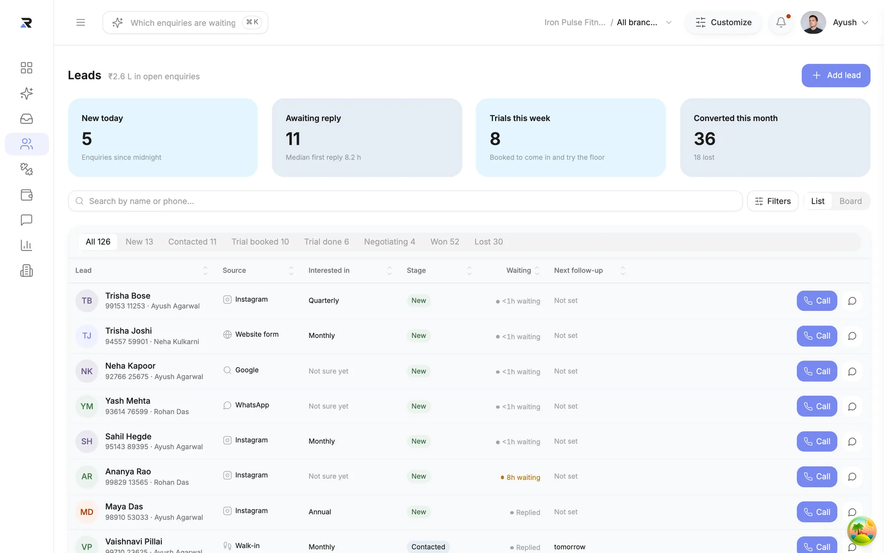Open the Filters button
Screen dimensions: 884x553
773,201
